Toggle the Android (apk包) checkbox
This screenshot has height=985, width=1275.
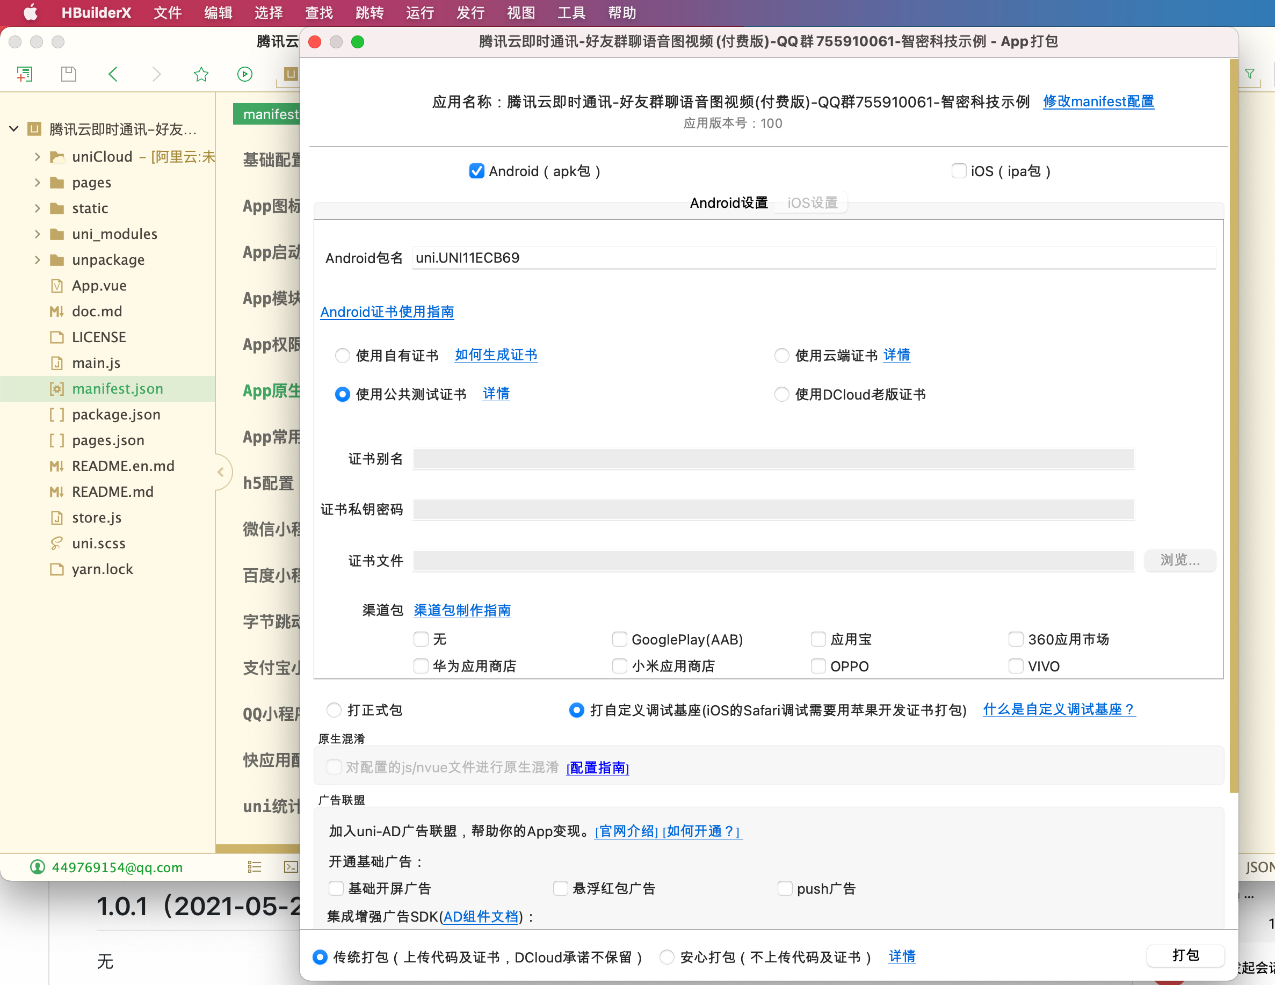pyautogui.click(x=477, y=171)
